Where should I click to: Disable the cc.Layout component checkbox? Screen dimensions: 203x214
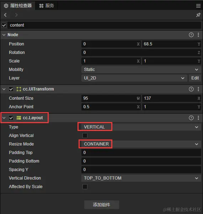coord(11,118)
